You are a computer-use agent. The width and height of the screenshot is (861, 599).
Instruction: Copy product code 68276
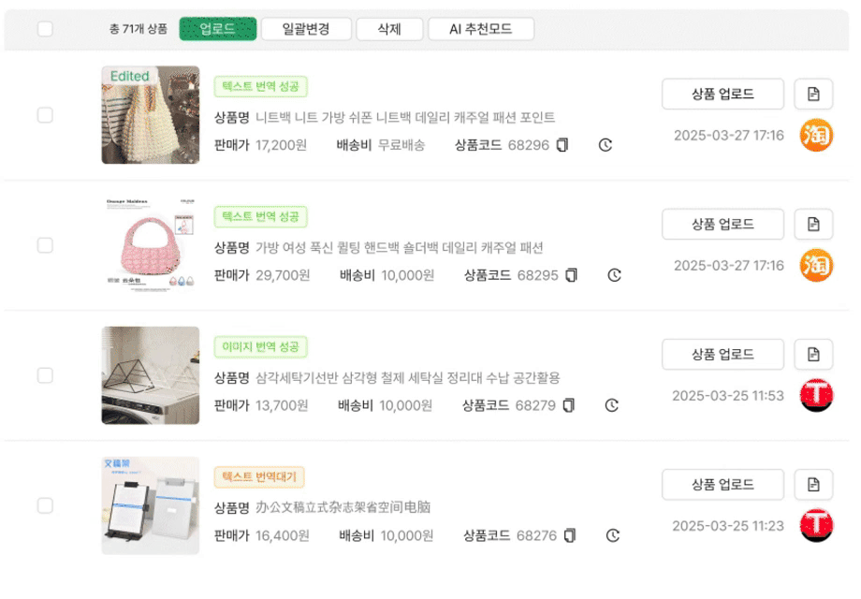tap(570, 535)
